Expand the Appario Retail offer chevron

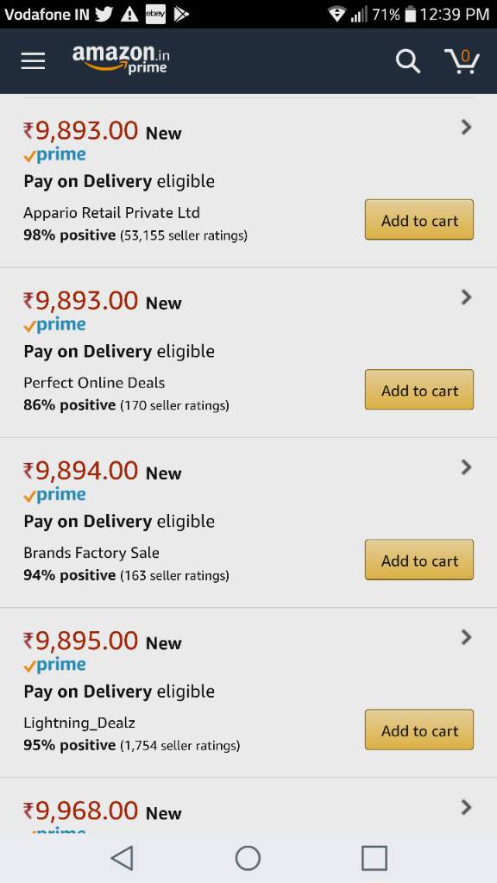pyautogui.click(x=466, y=128)
